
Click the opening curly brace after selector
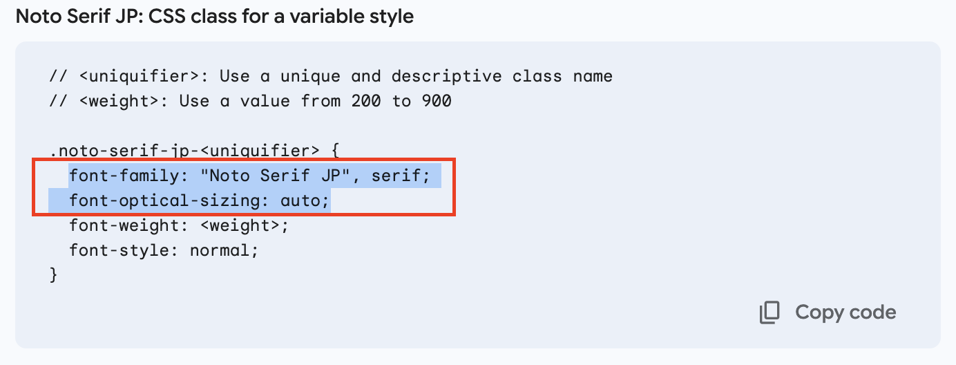pos(336,151)
